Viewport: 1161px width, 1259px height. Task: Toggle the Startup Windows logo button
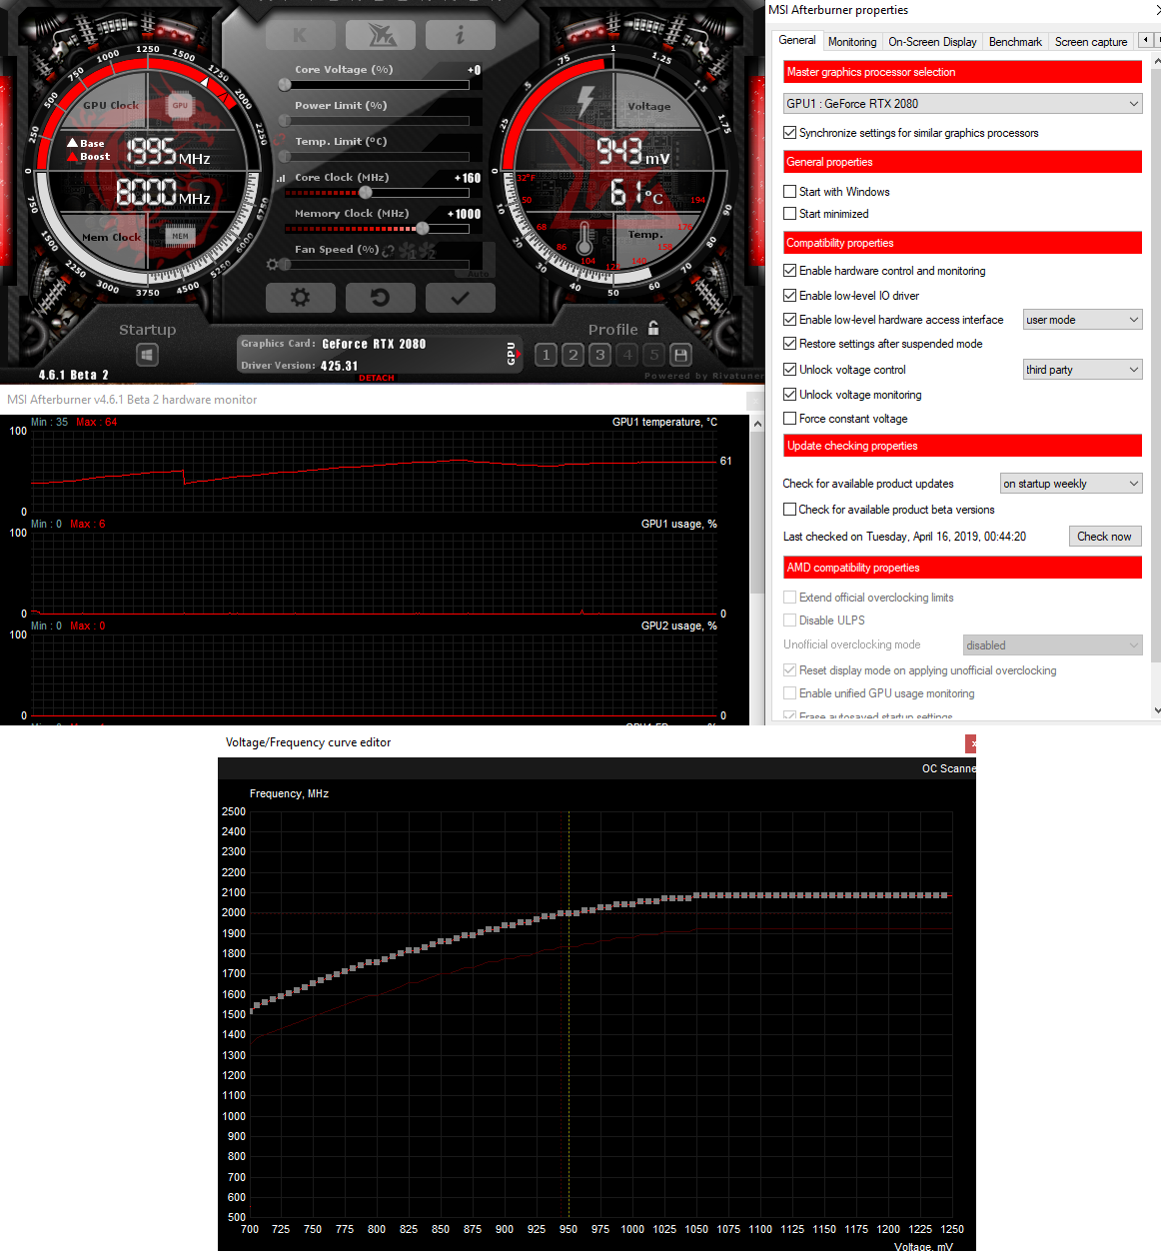coord(147,355)
